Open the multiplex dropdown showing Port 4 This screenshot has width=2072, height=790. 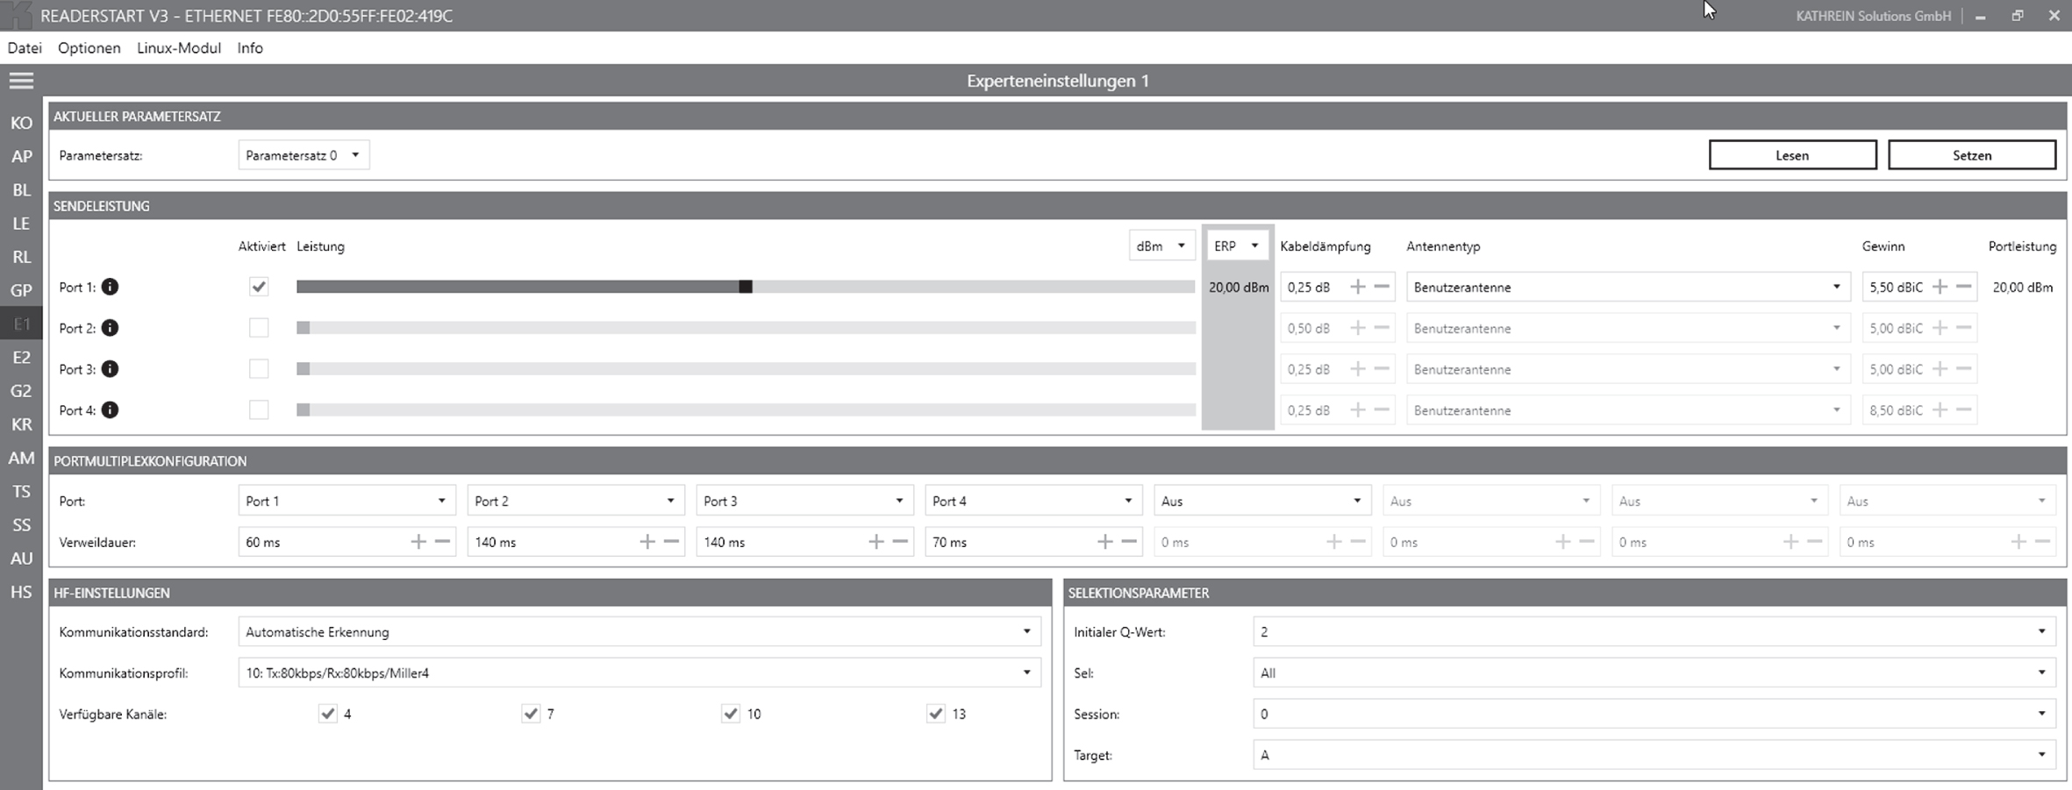point(1033,501)
